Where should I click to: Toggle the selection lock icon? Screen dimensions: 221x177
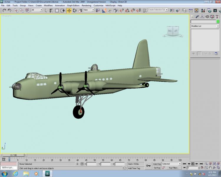77,164
